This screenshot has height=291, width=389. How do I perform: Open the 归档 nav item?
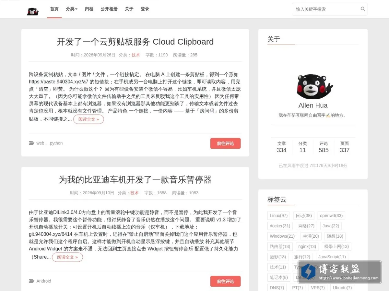89,9
